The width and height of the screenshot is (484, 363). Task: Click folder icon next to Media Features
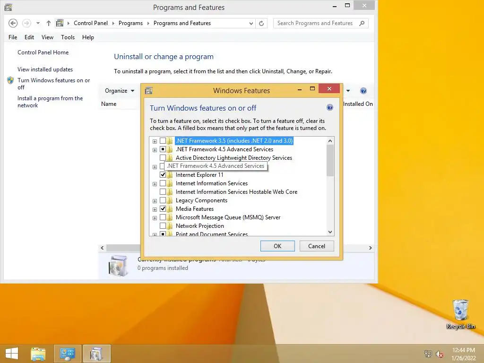(170, 209)
